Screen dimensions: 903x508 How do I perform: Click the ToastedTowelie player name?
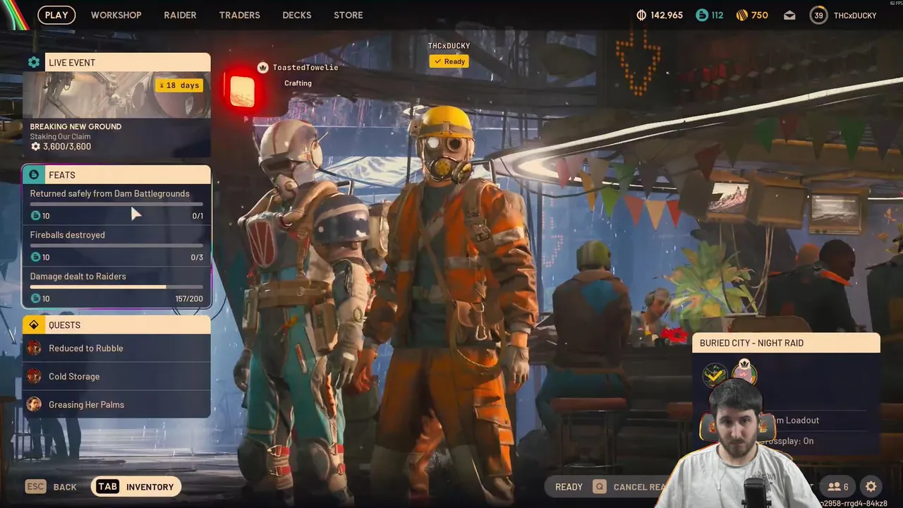(x=305, y=67)
